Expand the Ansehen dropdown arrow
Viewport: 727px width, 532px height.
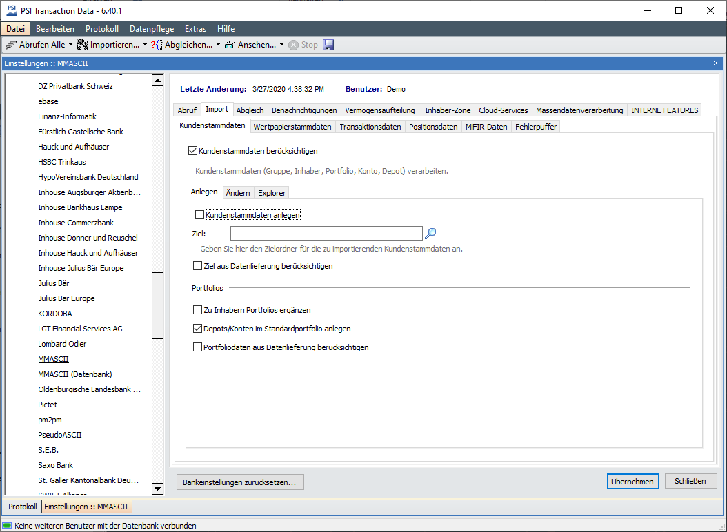coord(281,45)
